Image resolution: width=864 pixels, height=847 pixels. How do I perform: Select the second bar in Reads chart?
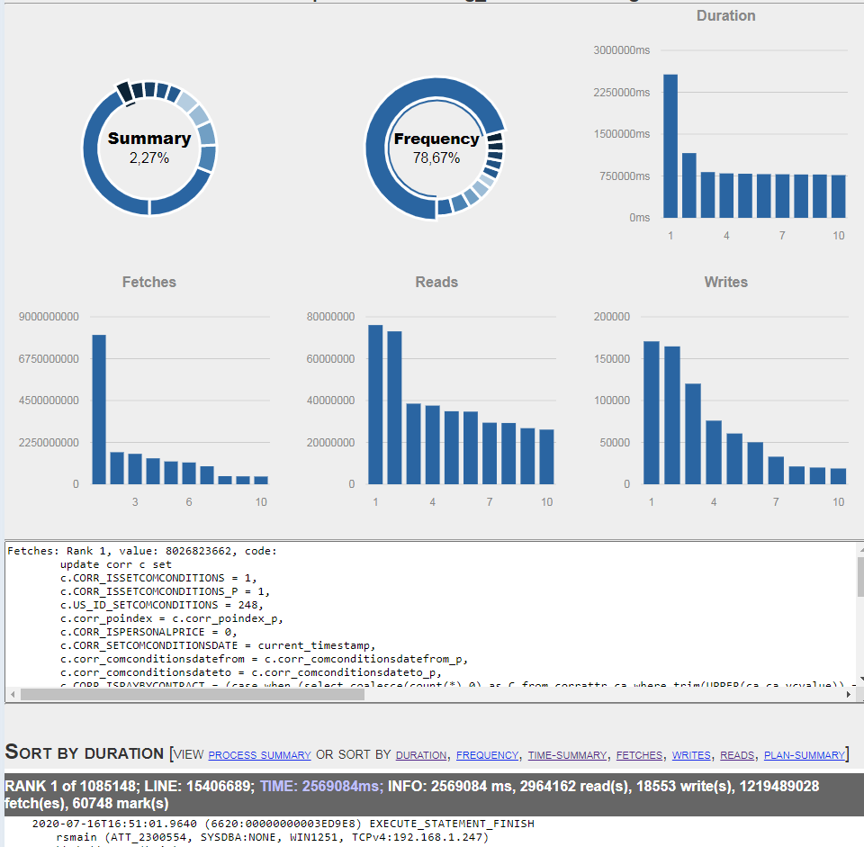(x=394, y=408)
